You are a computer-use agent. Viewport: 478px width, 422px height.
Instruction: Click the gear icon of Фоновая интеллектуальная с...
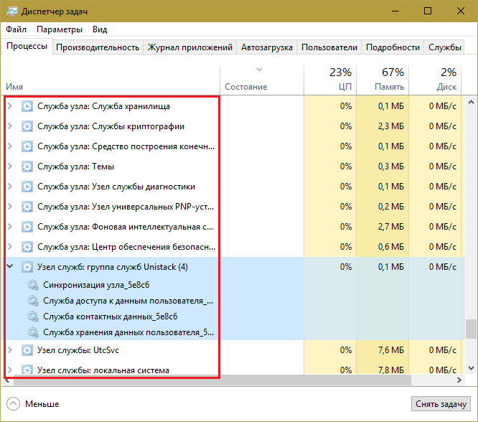click(x=27, y=227)
